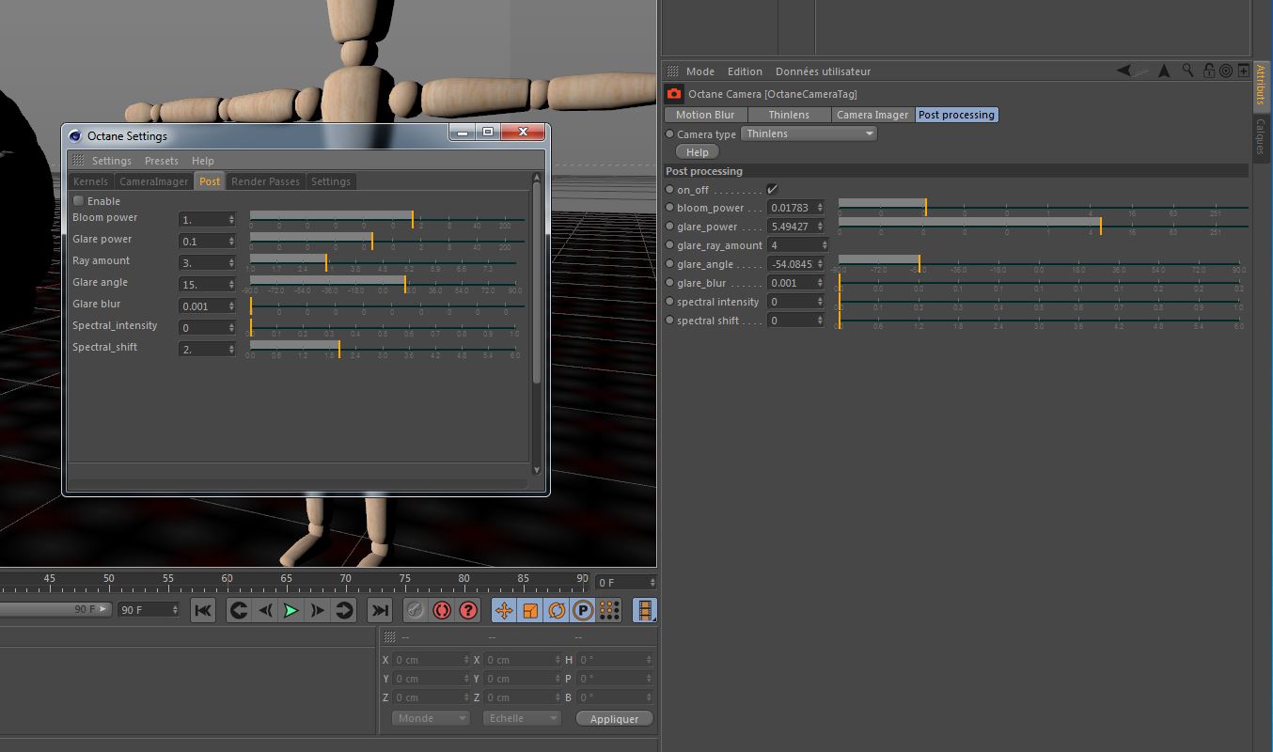Click the lock icon in Attributes panel

click(1207, 70)
